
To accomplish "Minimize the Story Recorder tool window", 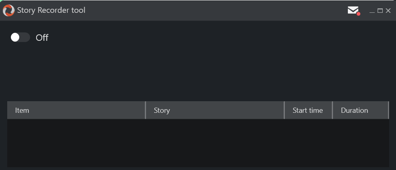I will 372,11.
